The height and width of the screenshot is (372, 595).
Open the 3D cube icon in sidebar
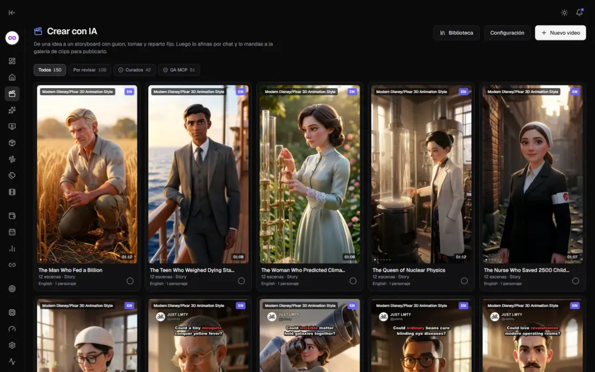pyautogui.click(x=12, y=143)
